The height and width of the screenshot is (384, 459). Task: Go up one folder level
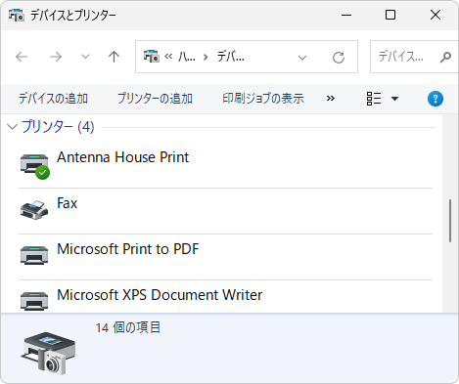[x=114, y=57]
